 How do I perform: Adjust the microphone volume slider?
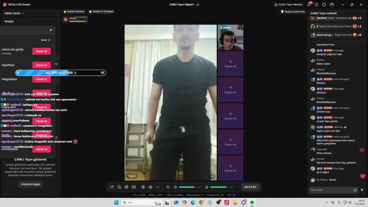[x=222, y=187]
